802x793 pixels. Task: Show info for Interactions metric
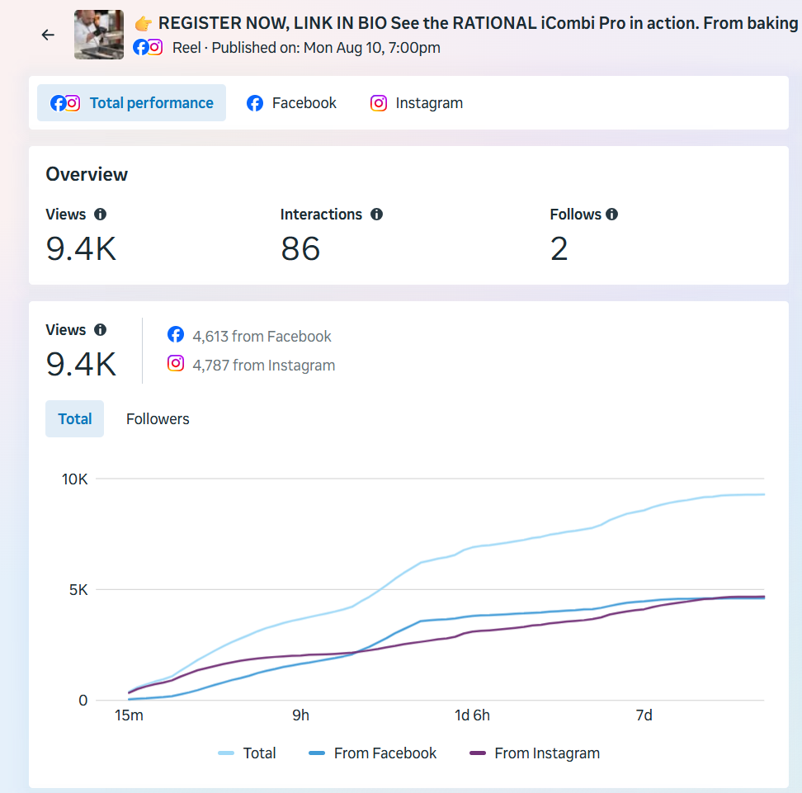(x=376, y=215)
